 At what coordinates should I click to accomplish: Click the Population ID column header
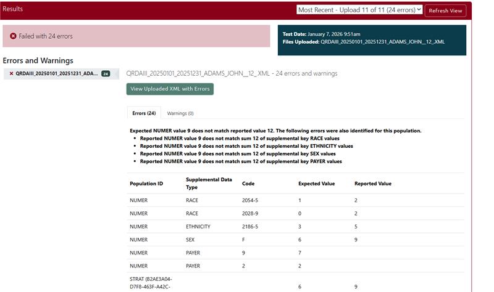point(146,184)
